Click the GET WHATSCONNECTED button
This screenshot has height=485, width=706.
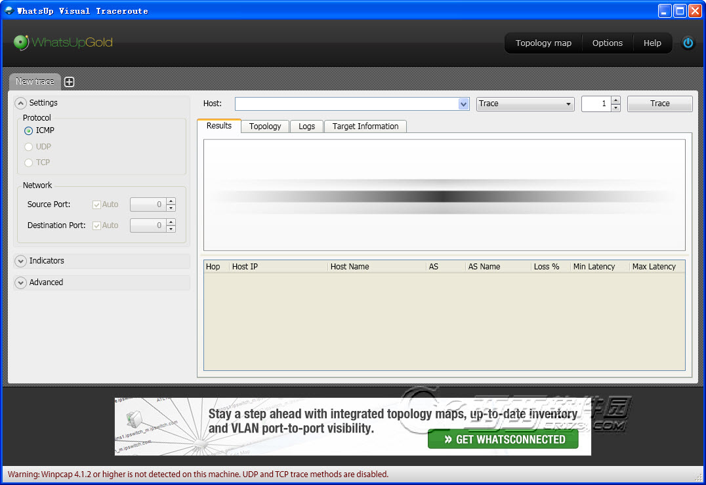tap(503, 440)
